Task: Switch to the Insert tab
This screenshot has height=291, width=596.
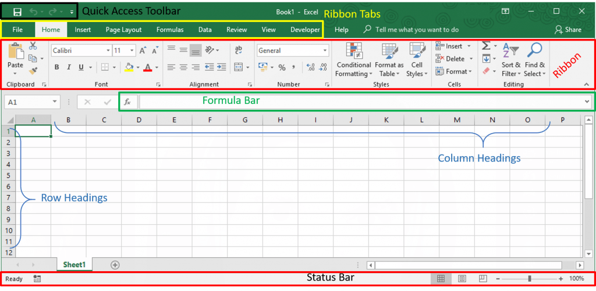Action: [x=83, y=30]
